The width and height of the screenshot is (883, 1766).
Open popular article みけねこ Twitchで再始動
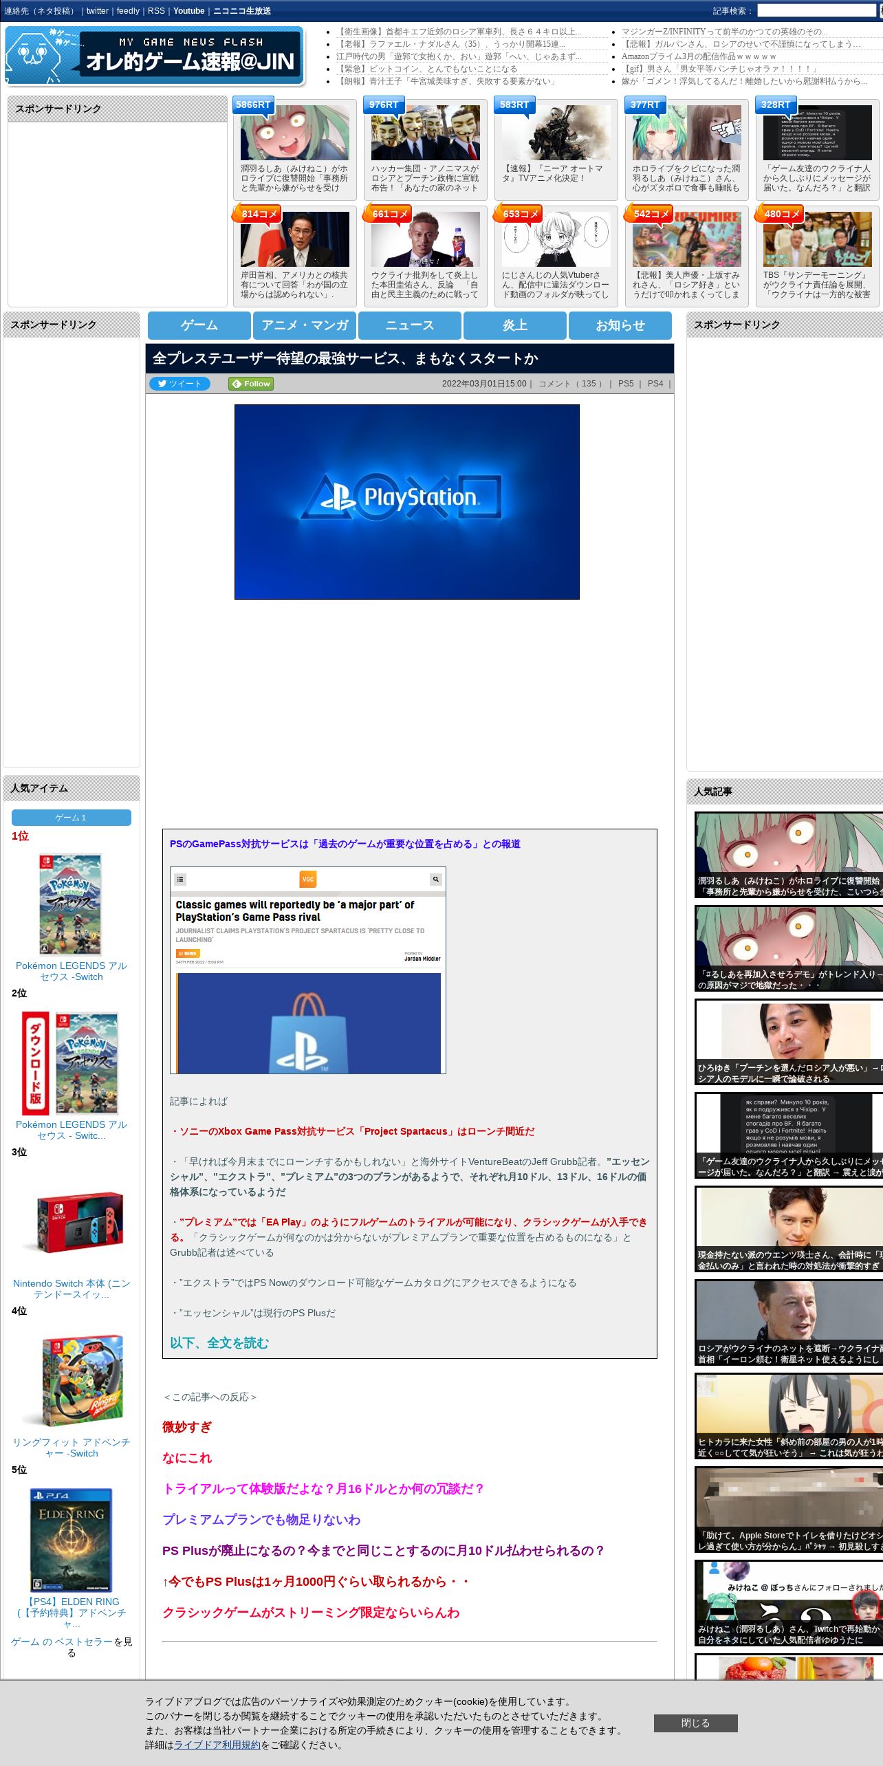[789, 1603]
